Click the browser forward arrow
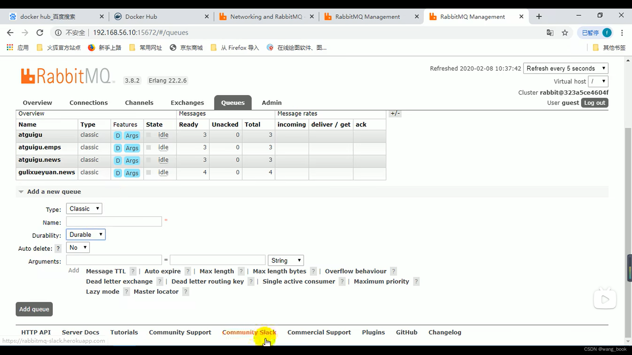The height and width of the screenshot is (355, 632). pos(25,33)
